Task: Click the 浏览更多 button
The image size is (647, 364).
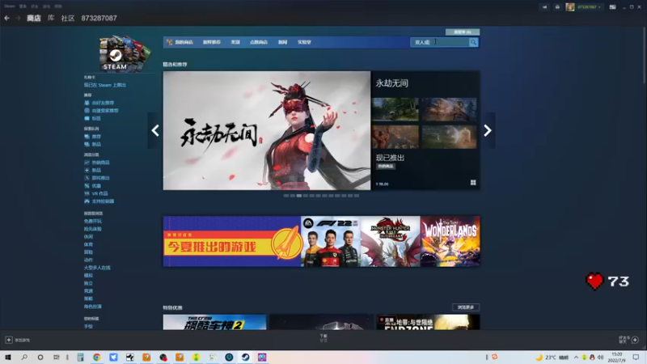Action: (466, 307)
